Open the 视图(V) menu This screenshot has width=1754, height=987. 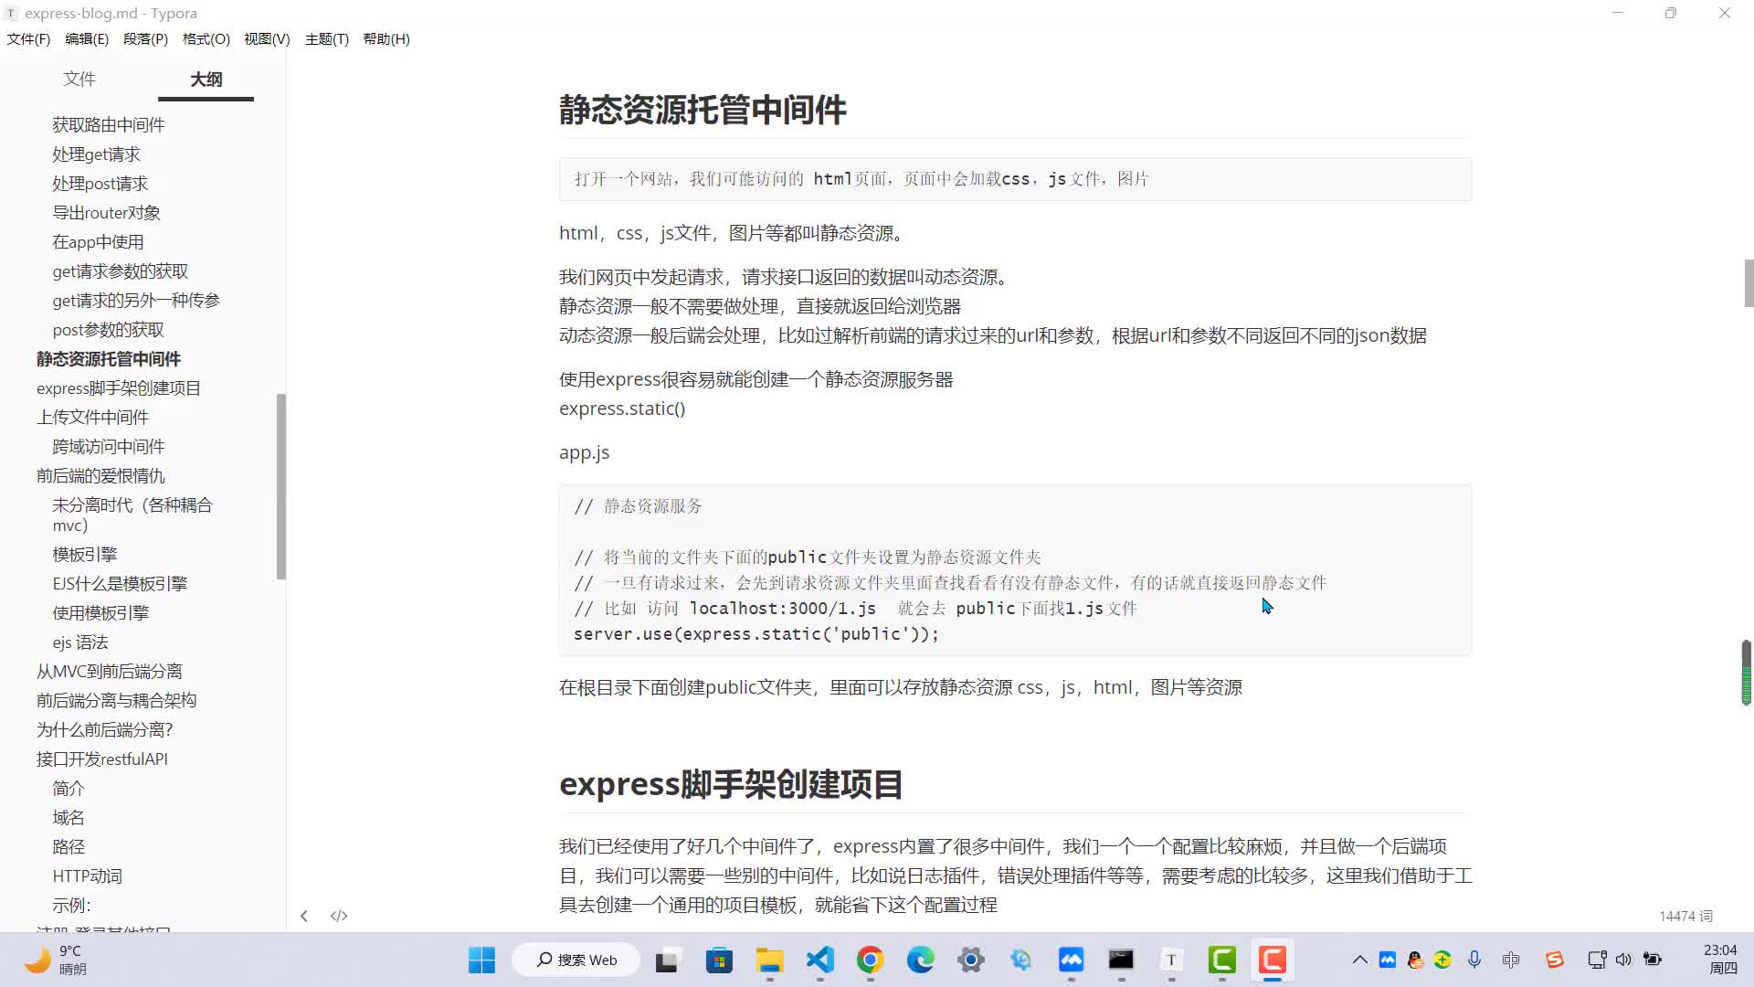(x=267, y=38)
